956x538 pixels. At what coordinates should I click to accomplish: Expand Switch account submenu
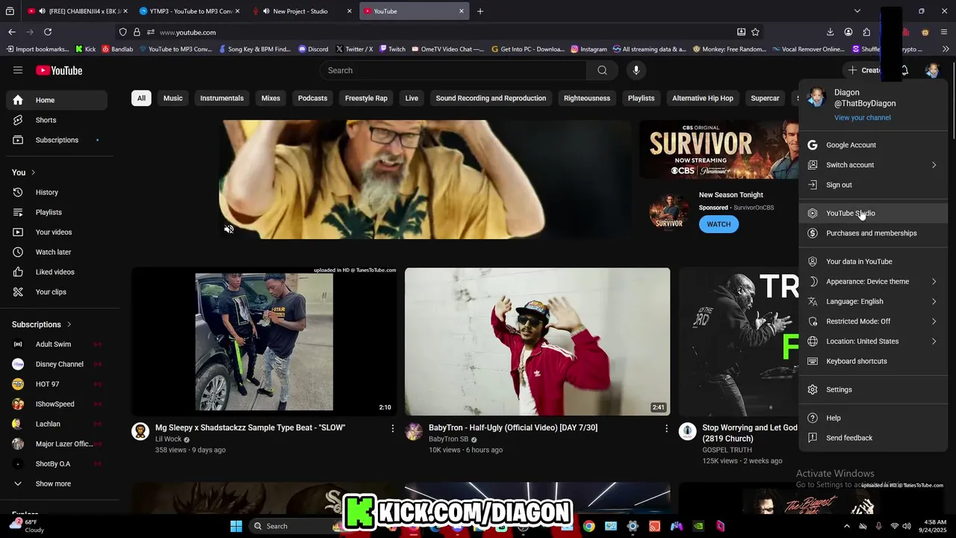[873, 165]
